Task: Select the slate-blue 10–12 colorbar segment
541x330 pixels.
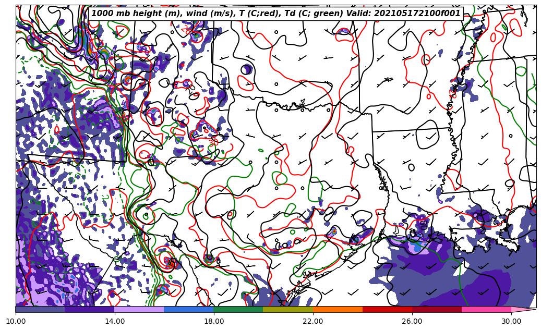Action: (x=40, y=309)
